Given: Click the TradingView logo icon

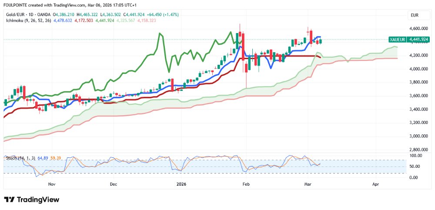Looking at the screenshot, I should pyautogui.click(x=9, y=200).
